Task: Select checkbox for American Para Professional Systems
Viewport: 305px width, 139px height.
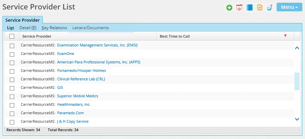Action: click(12, 63)
